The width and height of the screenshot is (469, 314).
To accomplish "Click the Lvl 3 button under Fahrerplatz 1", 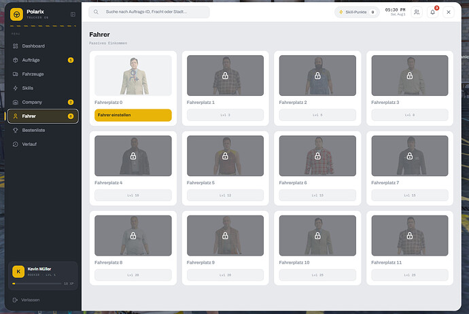I will pos(225,115).
